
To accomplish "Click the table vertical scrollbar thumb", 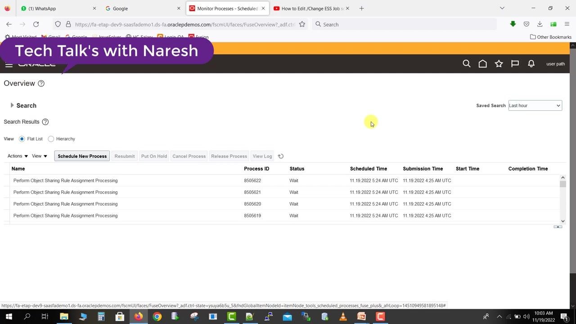I will 563,184.
